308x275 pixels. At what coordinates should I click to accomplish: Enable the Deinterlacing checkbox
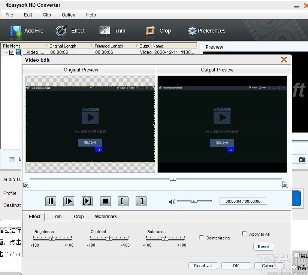[202, 237]
